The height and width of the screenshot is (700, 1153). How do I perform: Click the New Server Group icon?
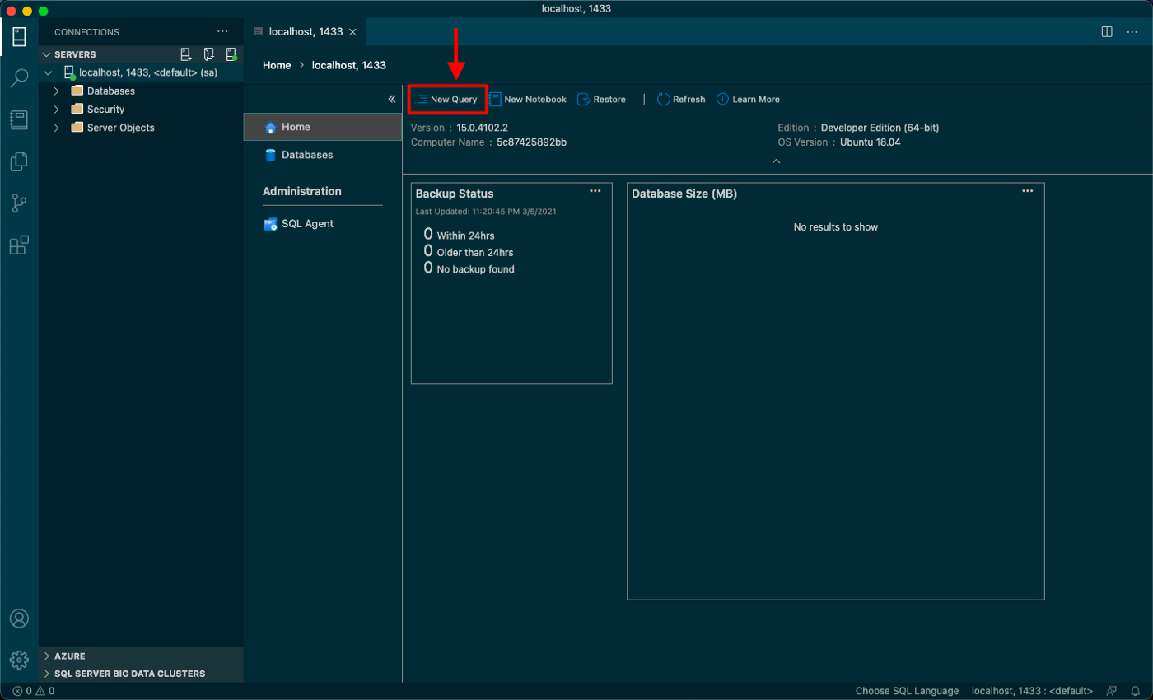[x=209, y=54]
